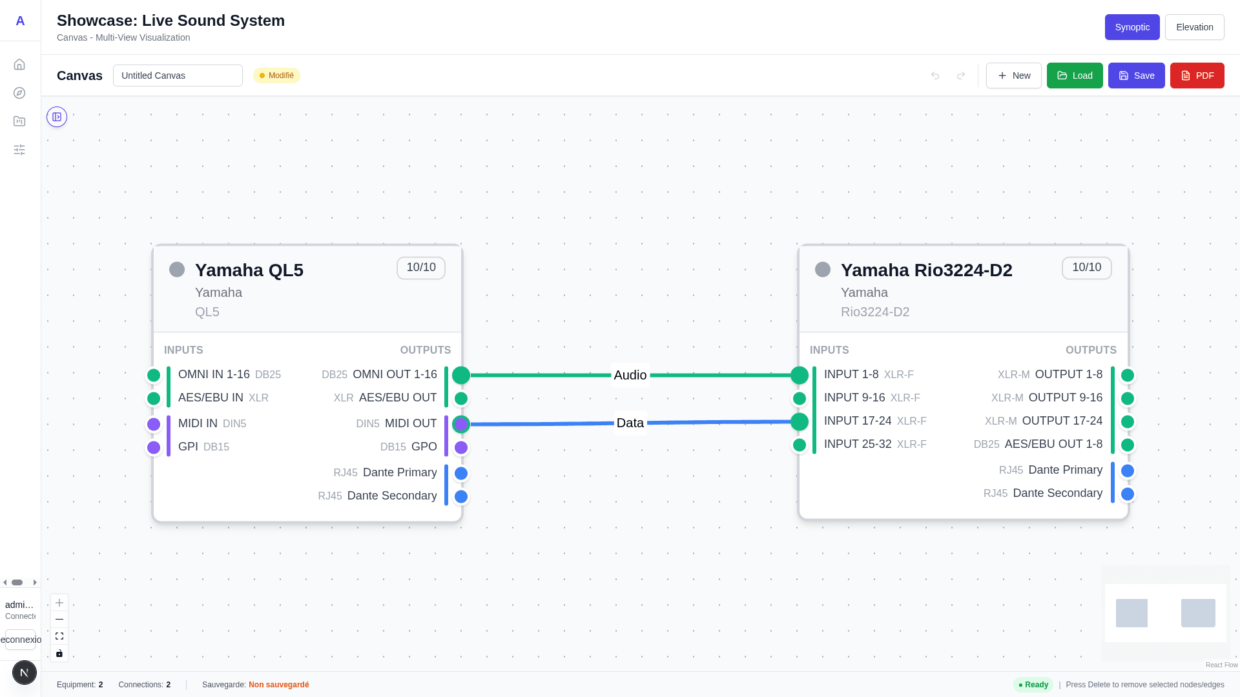
Task: Export canvas with PDF button
Action: 1197,76
